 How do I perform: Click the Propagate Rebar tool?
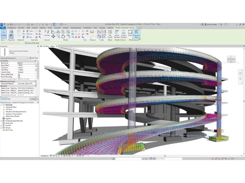pos(136,33)
